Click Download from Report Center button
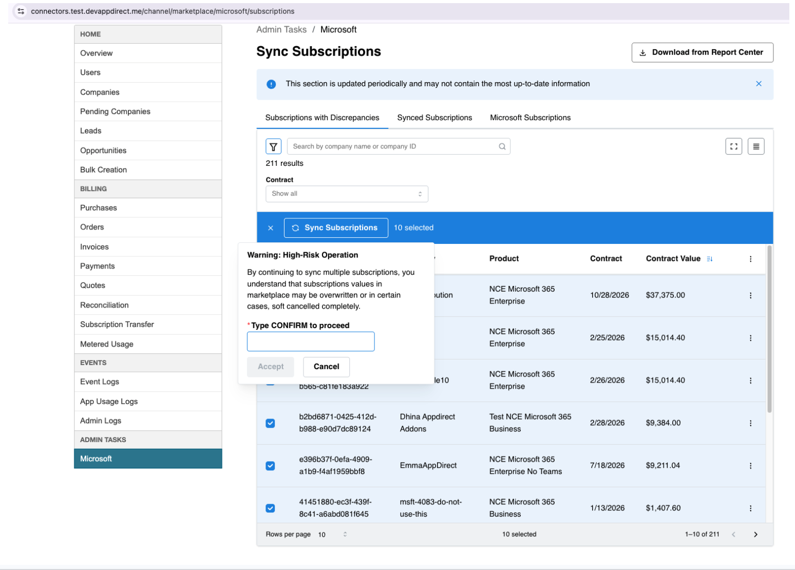This screenshot has width=795, height=570. click(702, 52)
